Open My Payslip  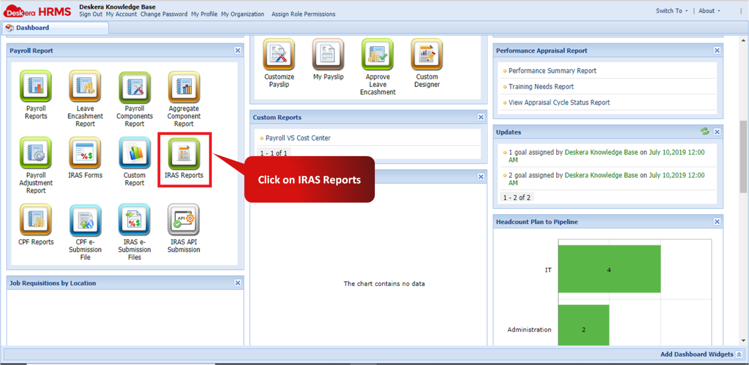[328, 54]
